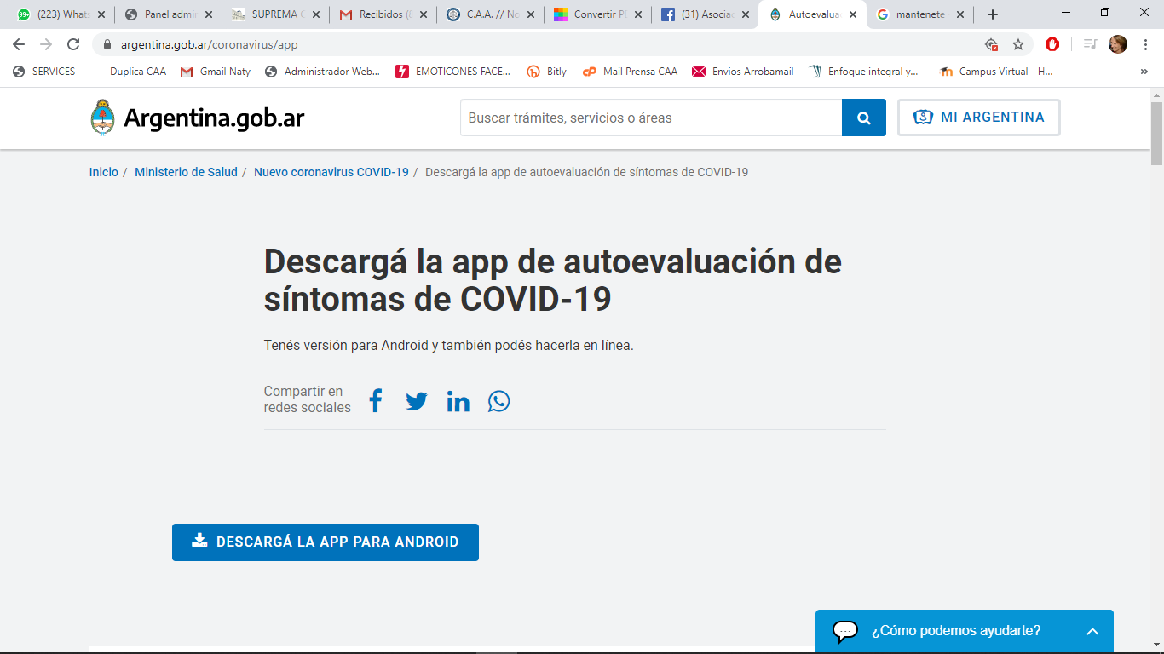
Task: Bookmark this page with star icon
Action: coord(1017,44)
